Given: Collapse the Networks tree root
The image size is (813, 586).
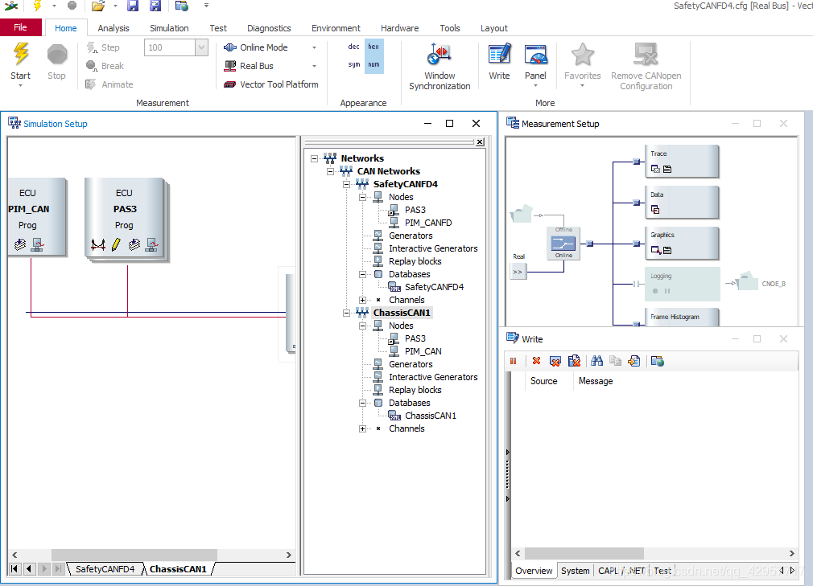Looking at the screenshot, I should (x=314, y=158).
